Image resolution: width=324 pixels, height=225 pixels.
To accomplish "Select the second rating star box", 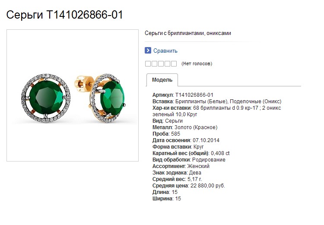I will point(154,63).
